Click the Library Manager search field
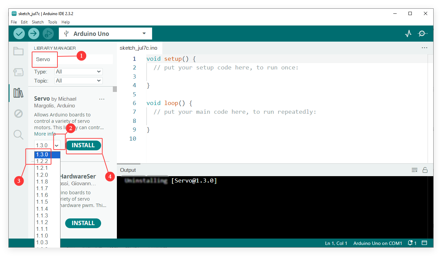The height and width of the screenshot is (256, 442). [x=73, y=59]
